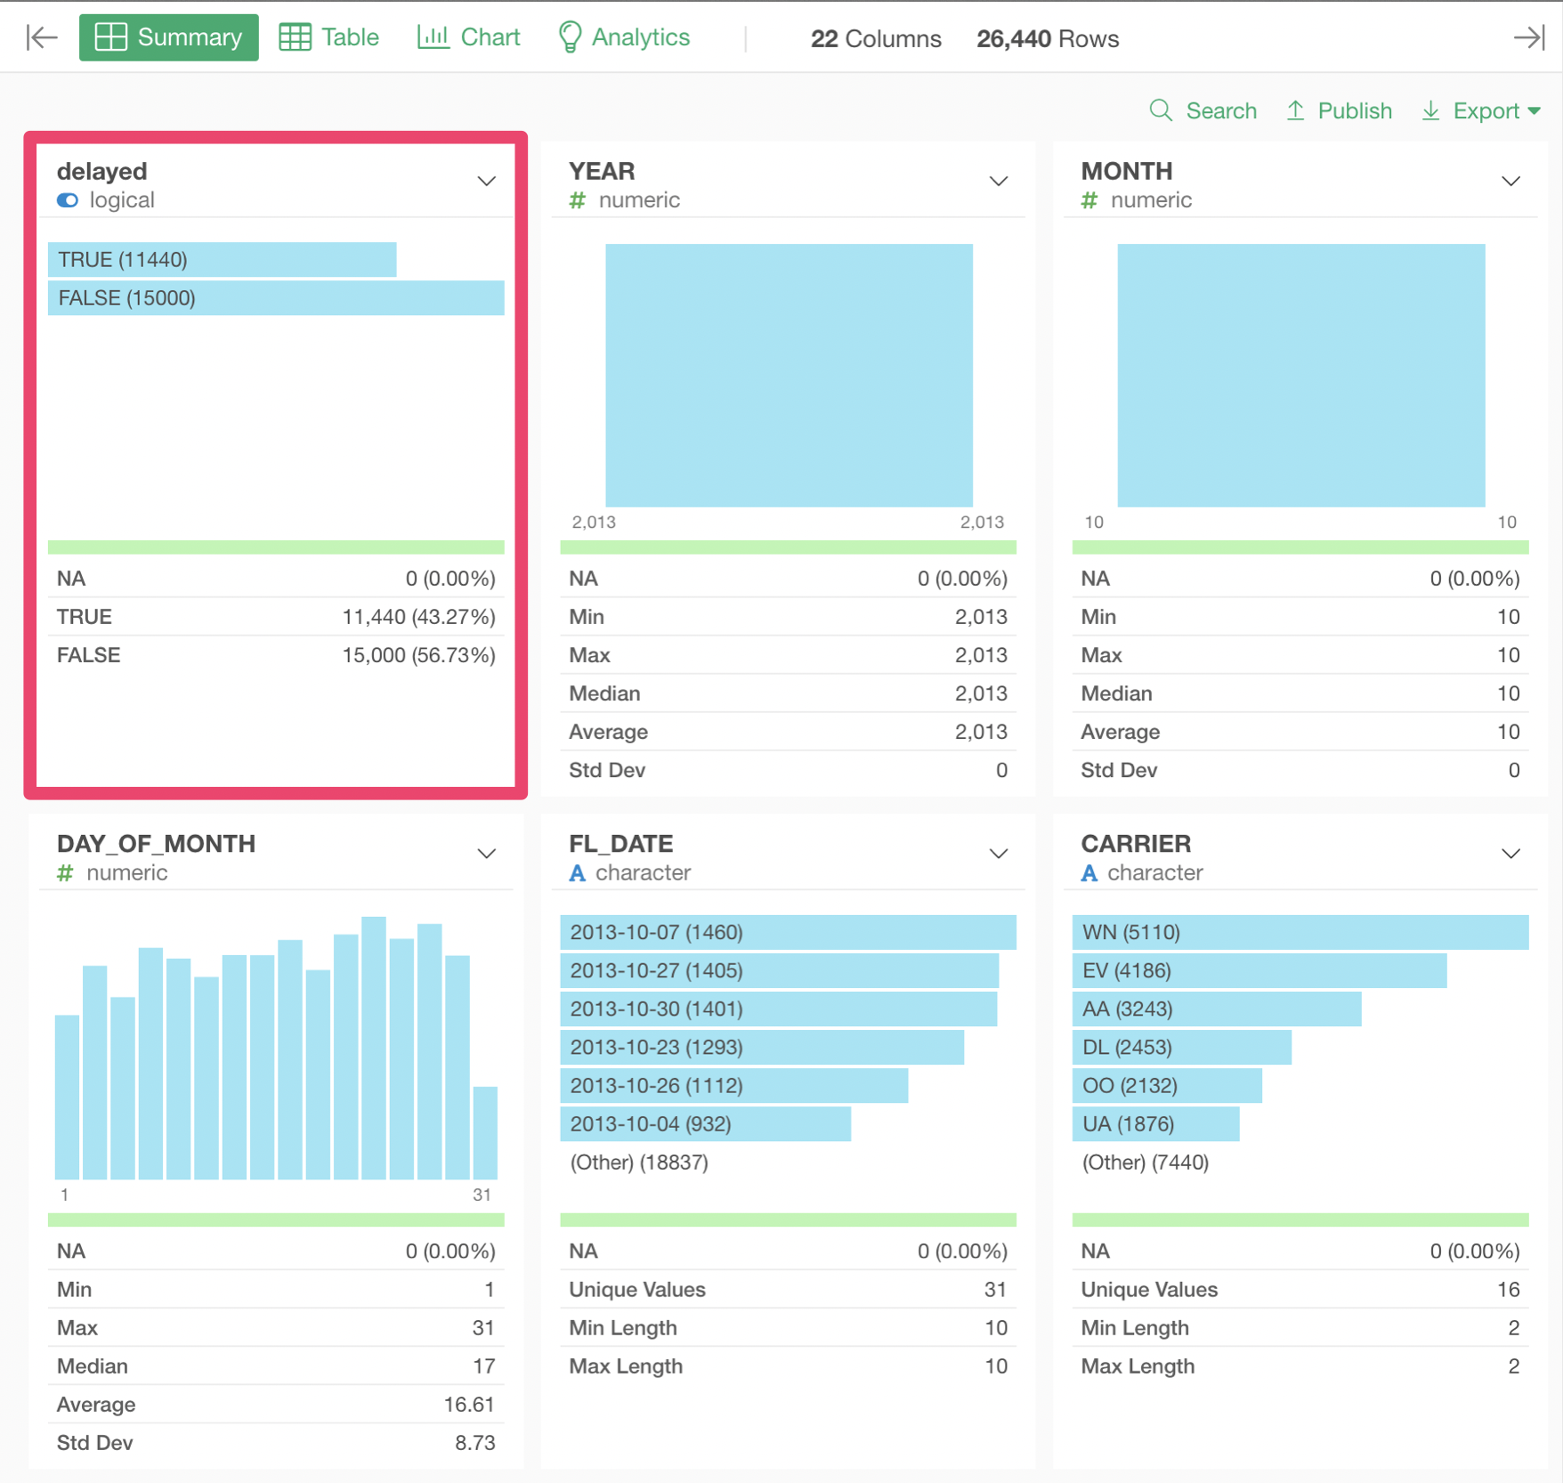
Task: Expand the DAY_OF_MONTH column chevron
Action: pyautogui.click(x=486, y=854)
